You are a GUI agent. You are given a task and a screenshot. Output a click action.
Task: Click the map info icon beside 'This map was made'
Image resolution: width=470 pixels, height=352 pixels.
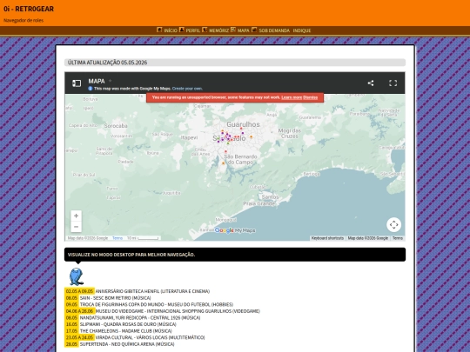point(91,89)
